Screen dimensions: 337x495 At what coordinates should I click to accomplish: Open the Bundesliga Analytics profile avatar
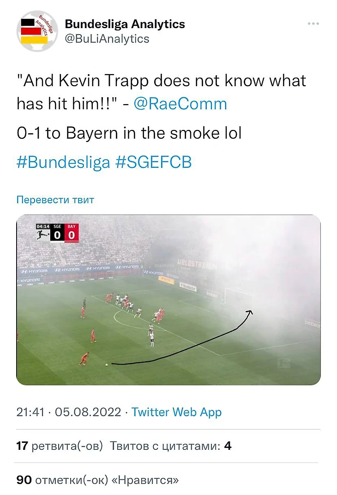(37, 31)
